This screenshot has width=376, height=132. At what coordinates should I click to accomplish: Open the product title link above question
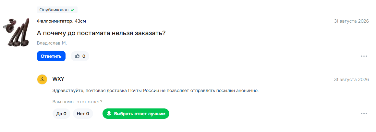[x=61, y=21]
